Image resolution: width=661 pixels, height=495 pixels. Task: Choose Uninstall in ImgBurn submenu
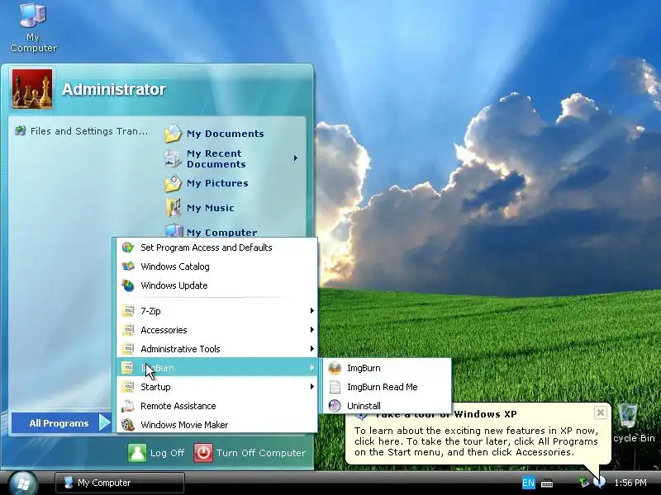(388, 406)
